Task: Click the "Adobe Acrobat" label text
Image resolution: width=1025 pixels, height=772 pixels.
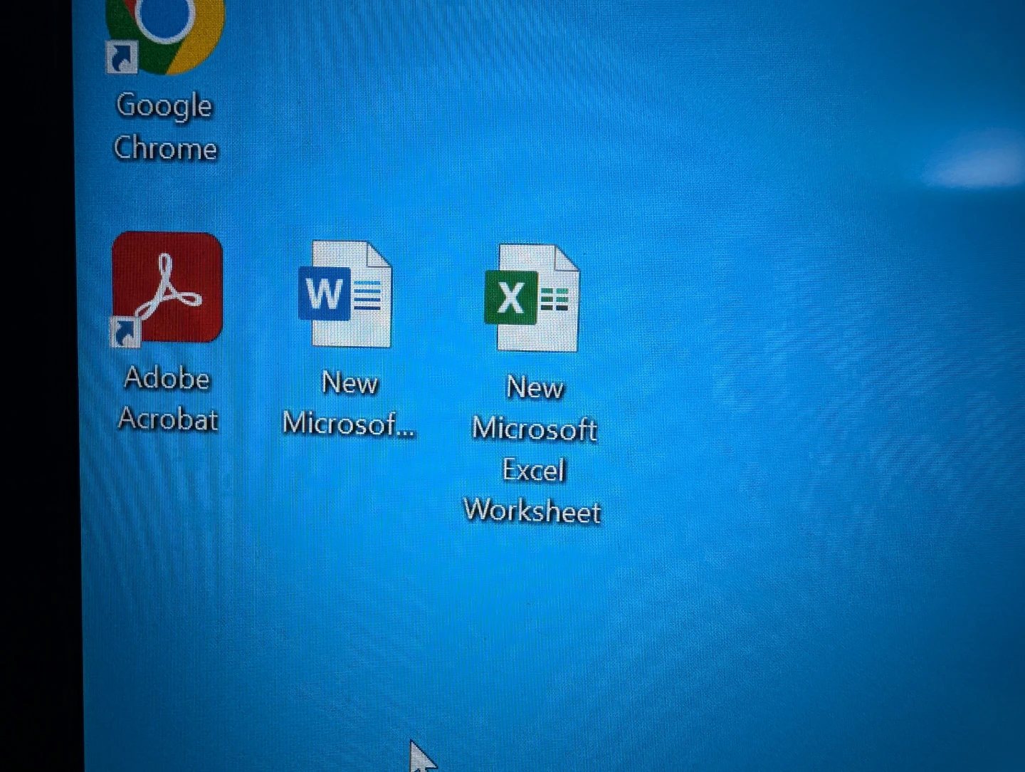Action: tap(168, 398)
